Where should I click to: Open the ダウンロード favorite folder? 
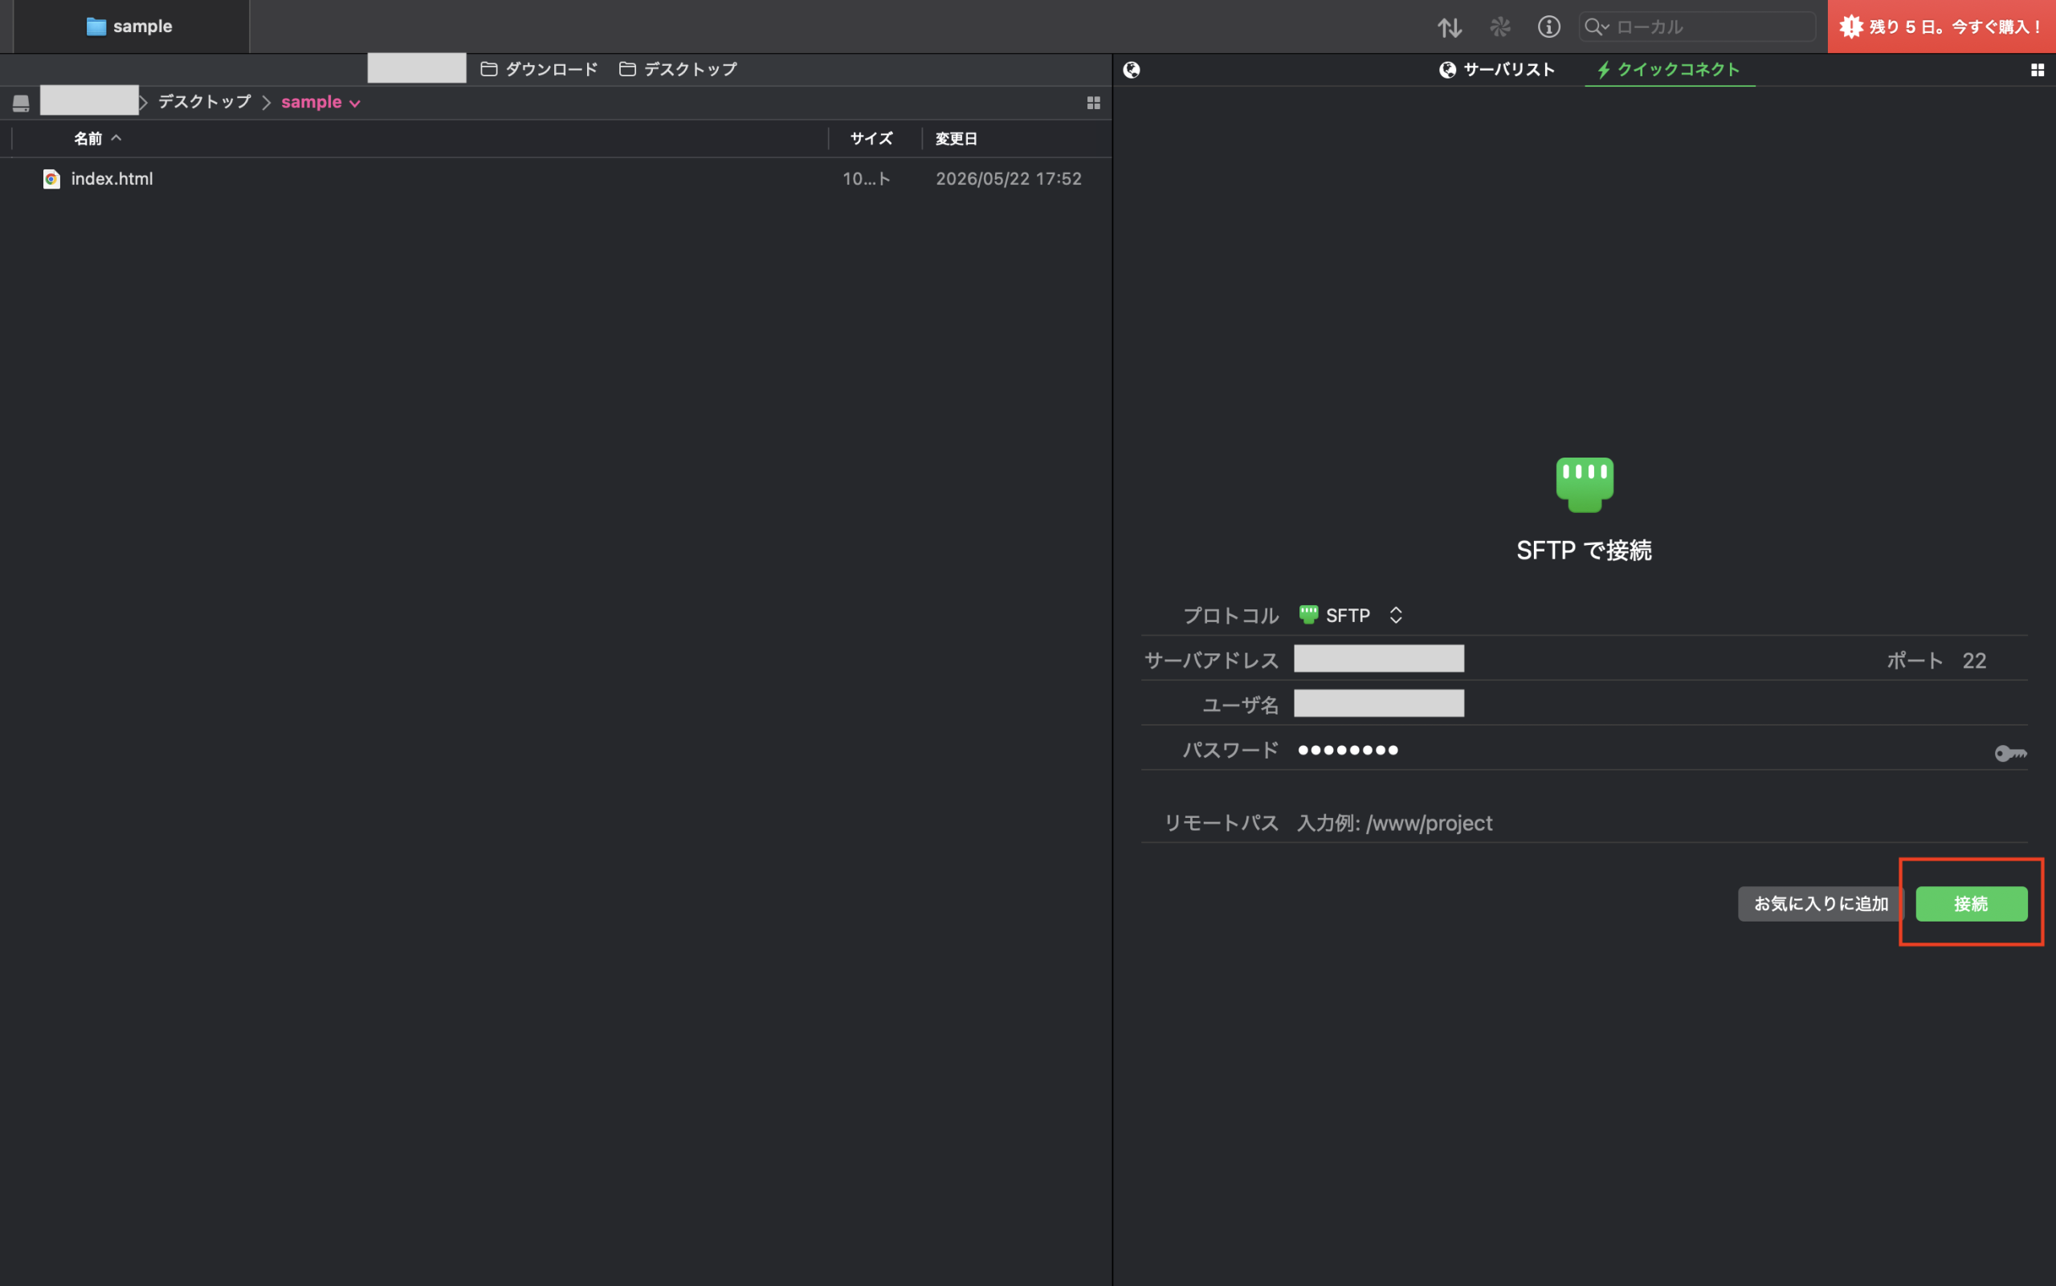coord(540,69)
